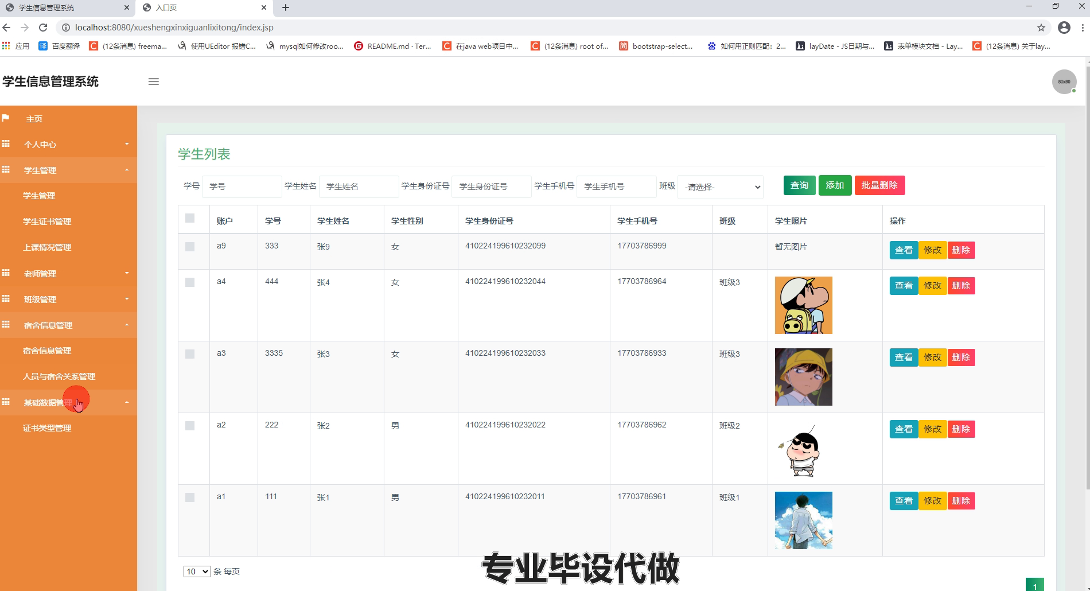
Task: Check the row checkbox for a9
Action: [190, 247]
